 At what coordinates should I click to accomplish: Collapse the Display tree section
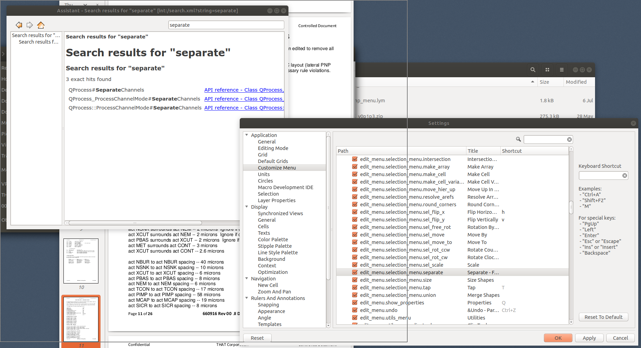tap(247, 207)
